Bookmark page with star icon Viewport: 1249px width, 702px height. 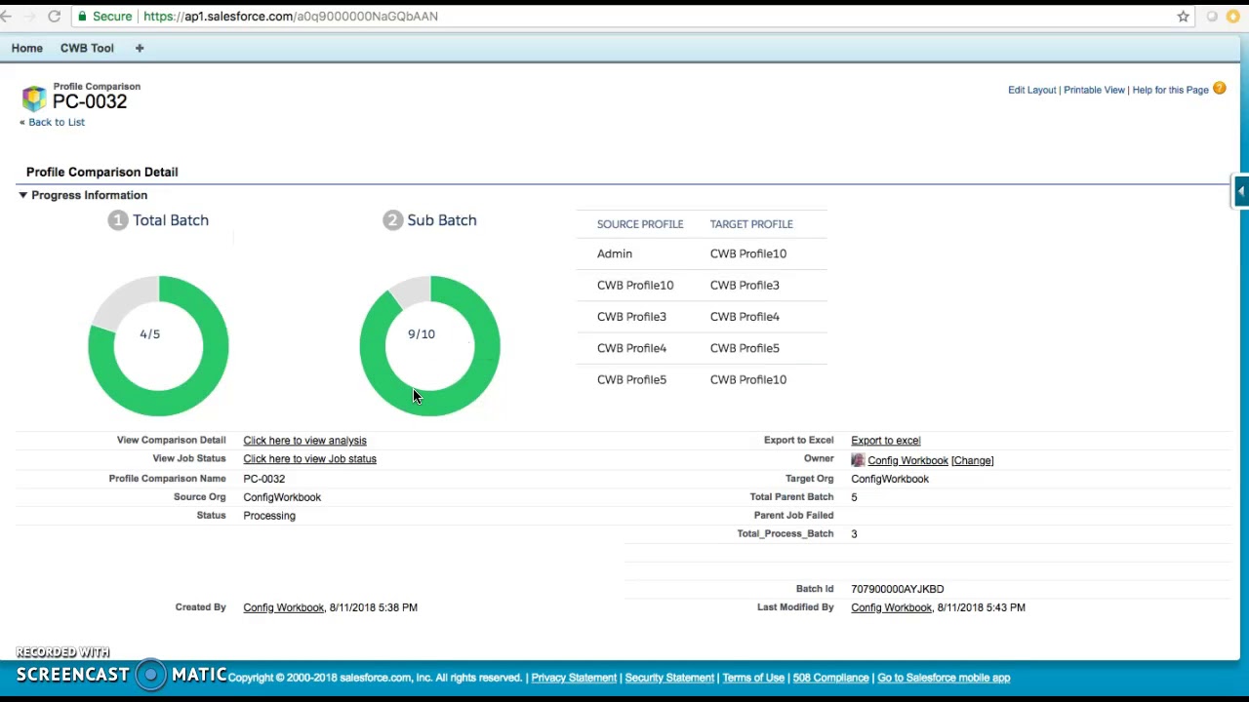tap(1183, 17)
